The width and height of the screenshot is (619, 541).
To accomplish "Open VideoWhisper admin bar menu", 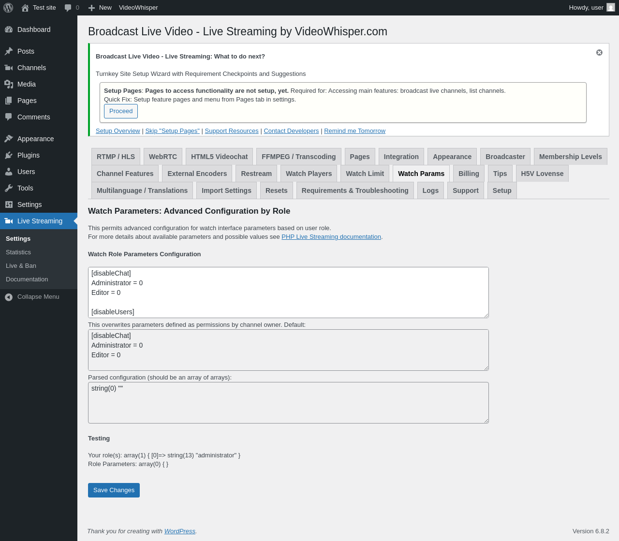I will coord(138,8).
